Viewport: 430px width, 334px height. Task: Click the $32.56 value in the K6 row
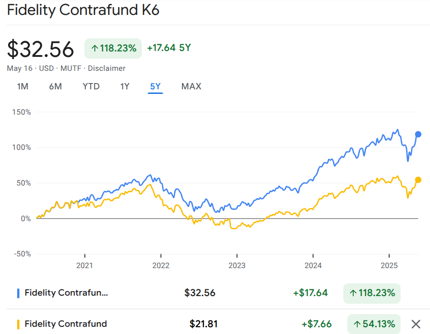[x=200, y=293]
